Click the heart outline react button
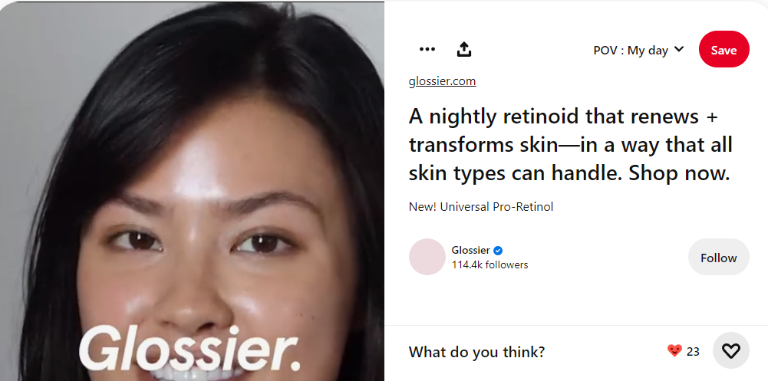Screen dimensions: 768x381 pos(730,350)
